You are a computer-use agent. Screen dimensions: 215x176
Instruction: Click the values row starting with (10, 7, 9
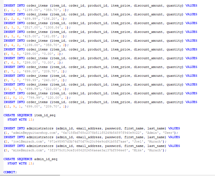(36, 89)
